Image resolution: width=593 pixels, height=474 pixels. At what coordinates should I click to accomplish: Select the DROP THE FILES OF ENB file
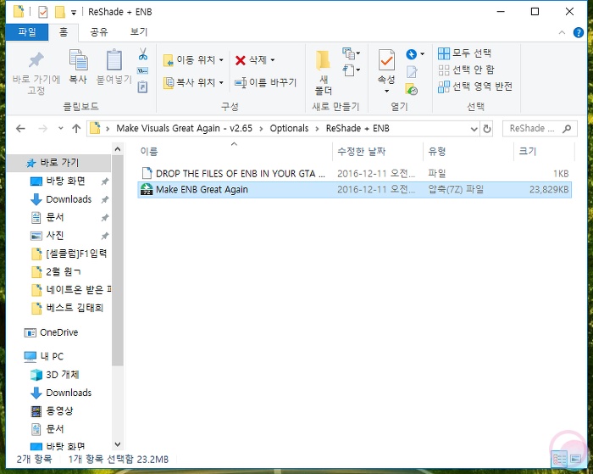coord(354,174)
